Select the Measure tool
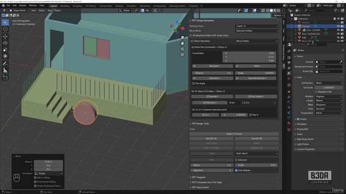This screenshot has width=346, height=194. (5, 71)
